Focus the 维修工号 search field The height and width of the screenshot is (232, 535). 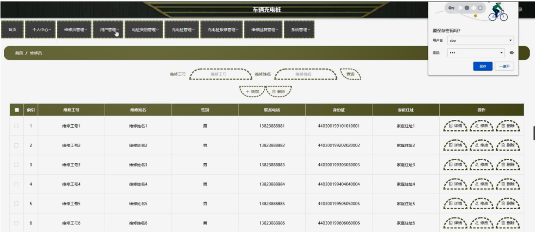(x=221, y=74)
